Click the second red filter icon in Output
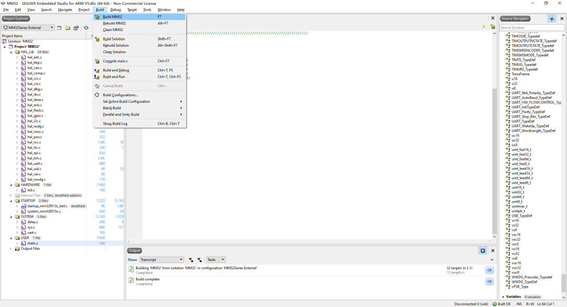This screenshot has height=307, width=567. point(199,260)
